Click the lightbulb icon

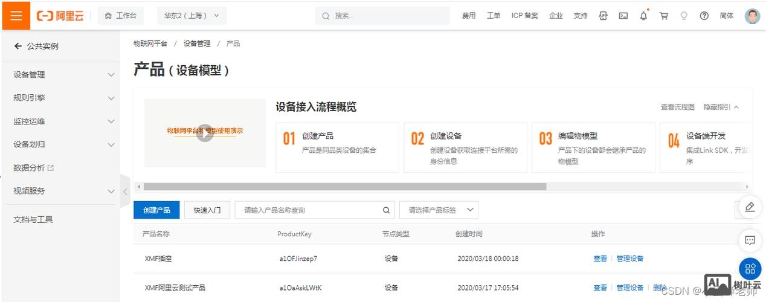(x=684, y=16)
